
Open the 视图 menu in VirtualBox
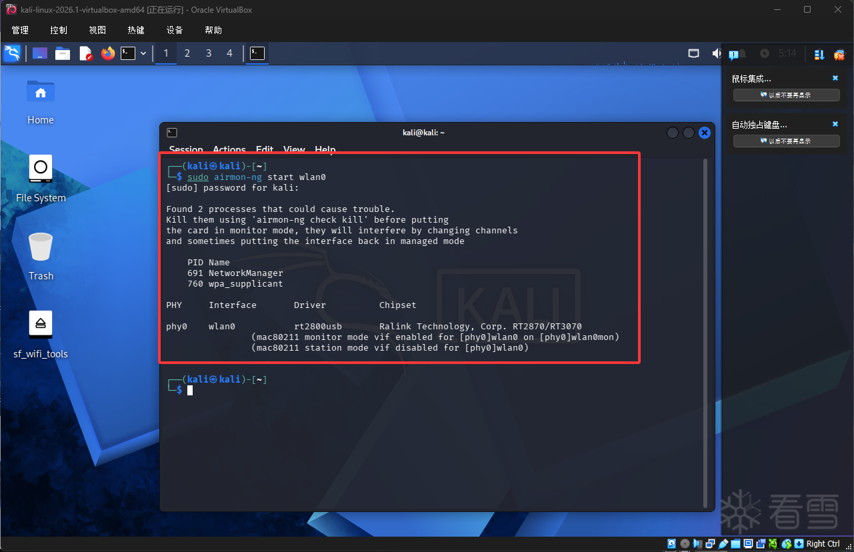(97, 30)
